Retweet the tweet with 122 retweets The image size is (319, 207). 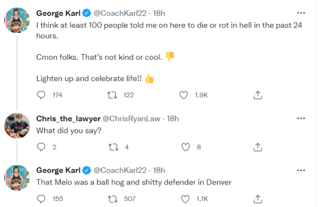pos(112,95)
